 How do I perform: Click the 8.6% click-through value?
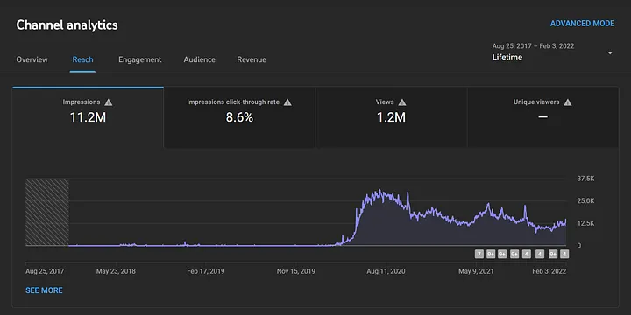pyautogui.click(x=239, y=117)
